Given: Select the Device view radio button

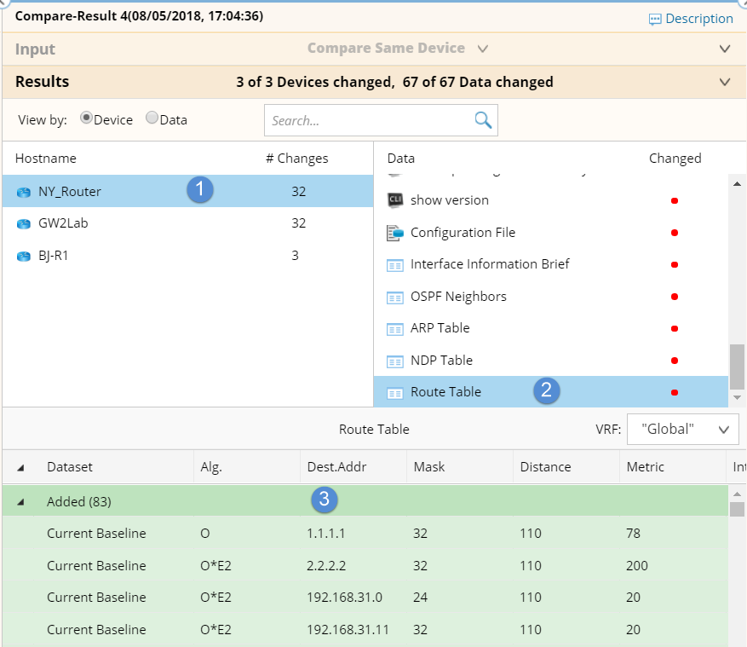Looking at the screenshot, I should click(x=86, y=119).
